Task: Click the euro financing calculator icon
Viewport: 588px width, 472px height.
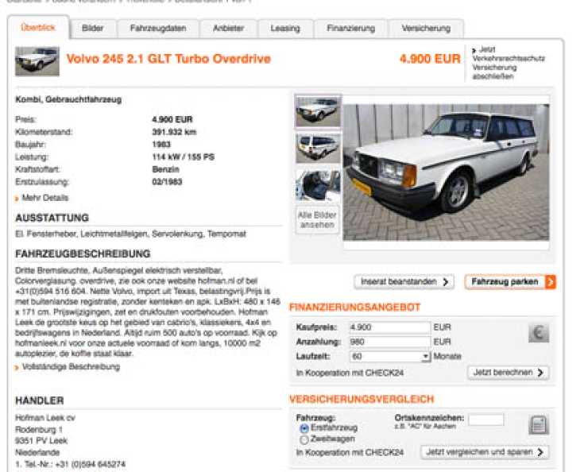Action: (538, 333)
